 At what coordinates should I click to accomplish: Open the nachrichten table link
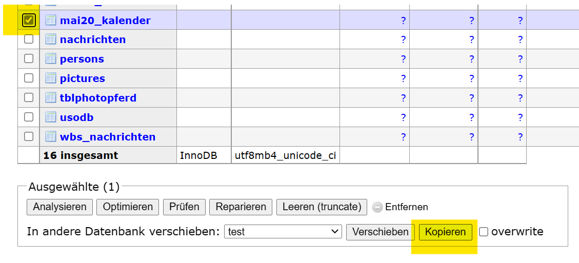[93, 39]
